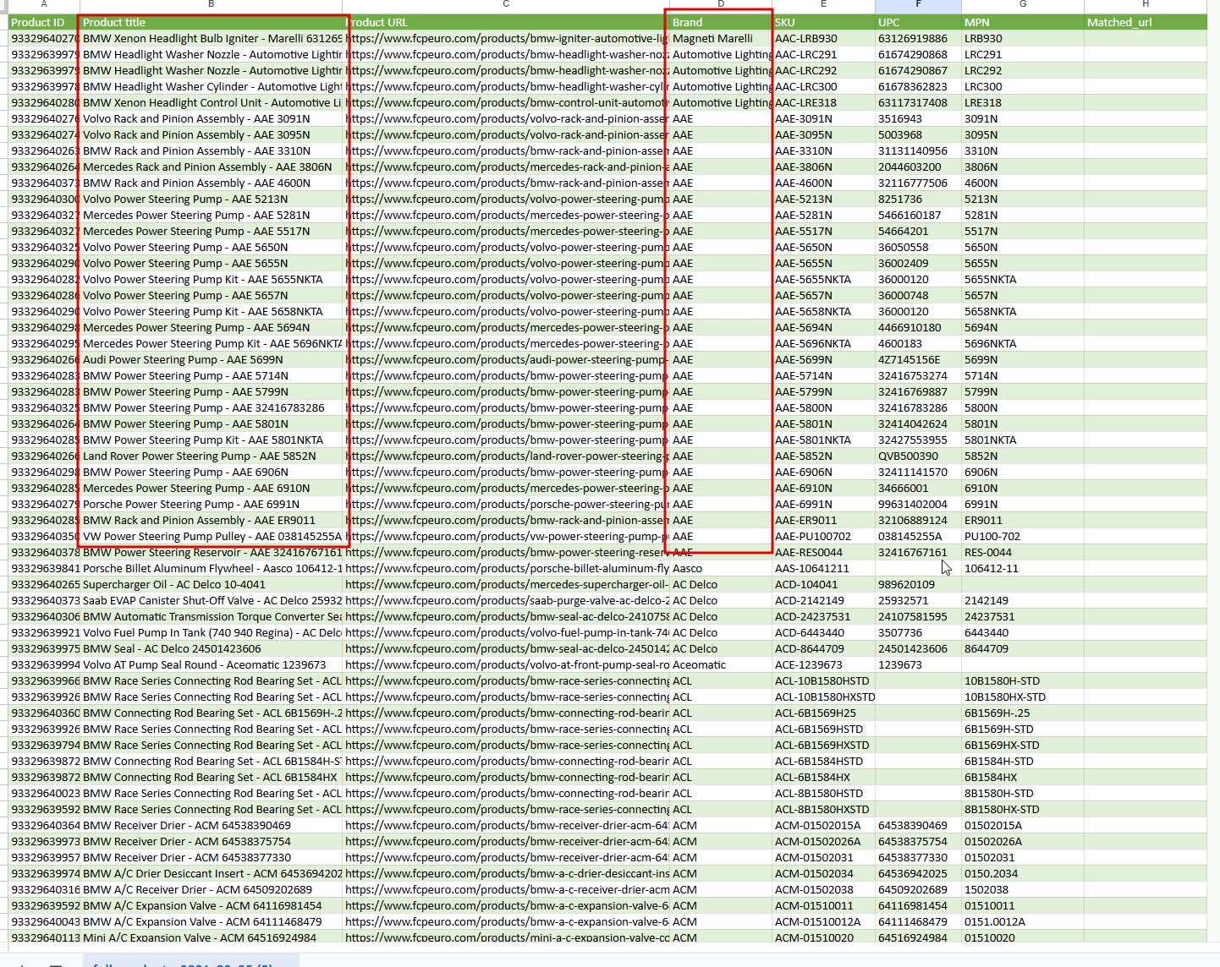
Task: Select UPC cell 31131140956
Action: [x=918, y=150]
